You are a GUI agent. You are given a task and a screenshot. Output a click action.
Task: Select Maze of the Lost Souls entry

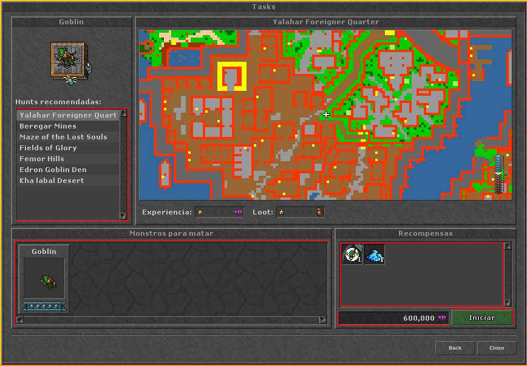point(68,137)
